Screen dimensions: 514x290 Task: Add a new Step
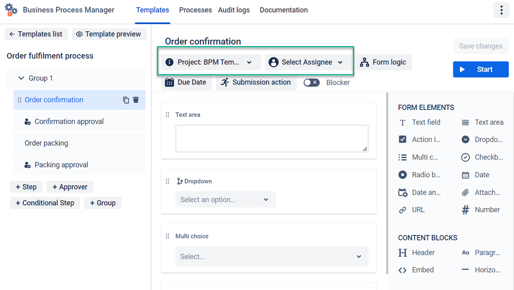26,187
